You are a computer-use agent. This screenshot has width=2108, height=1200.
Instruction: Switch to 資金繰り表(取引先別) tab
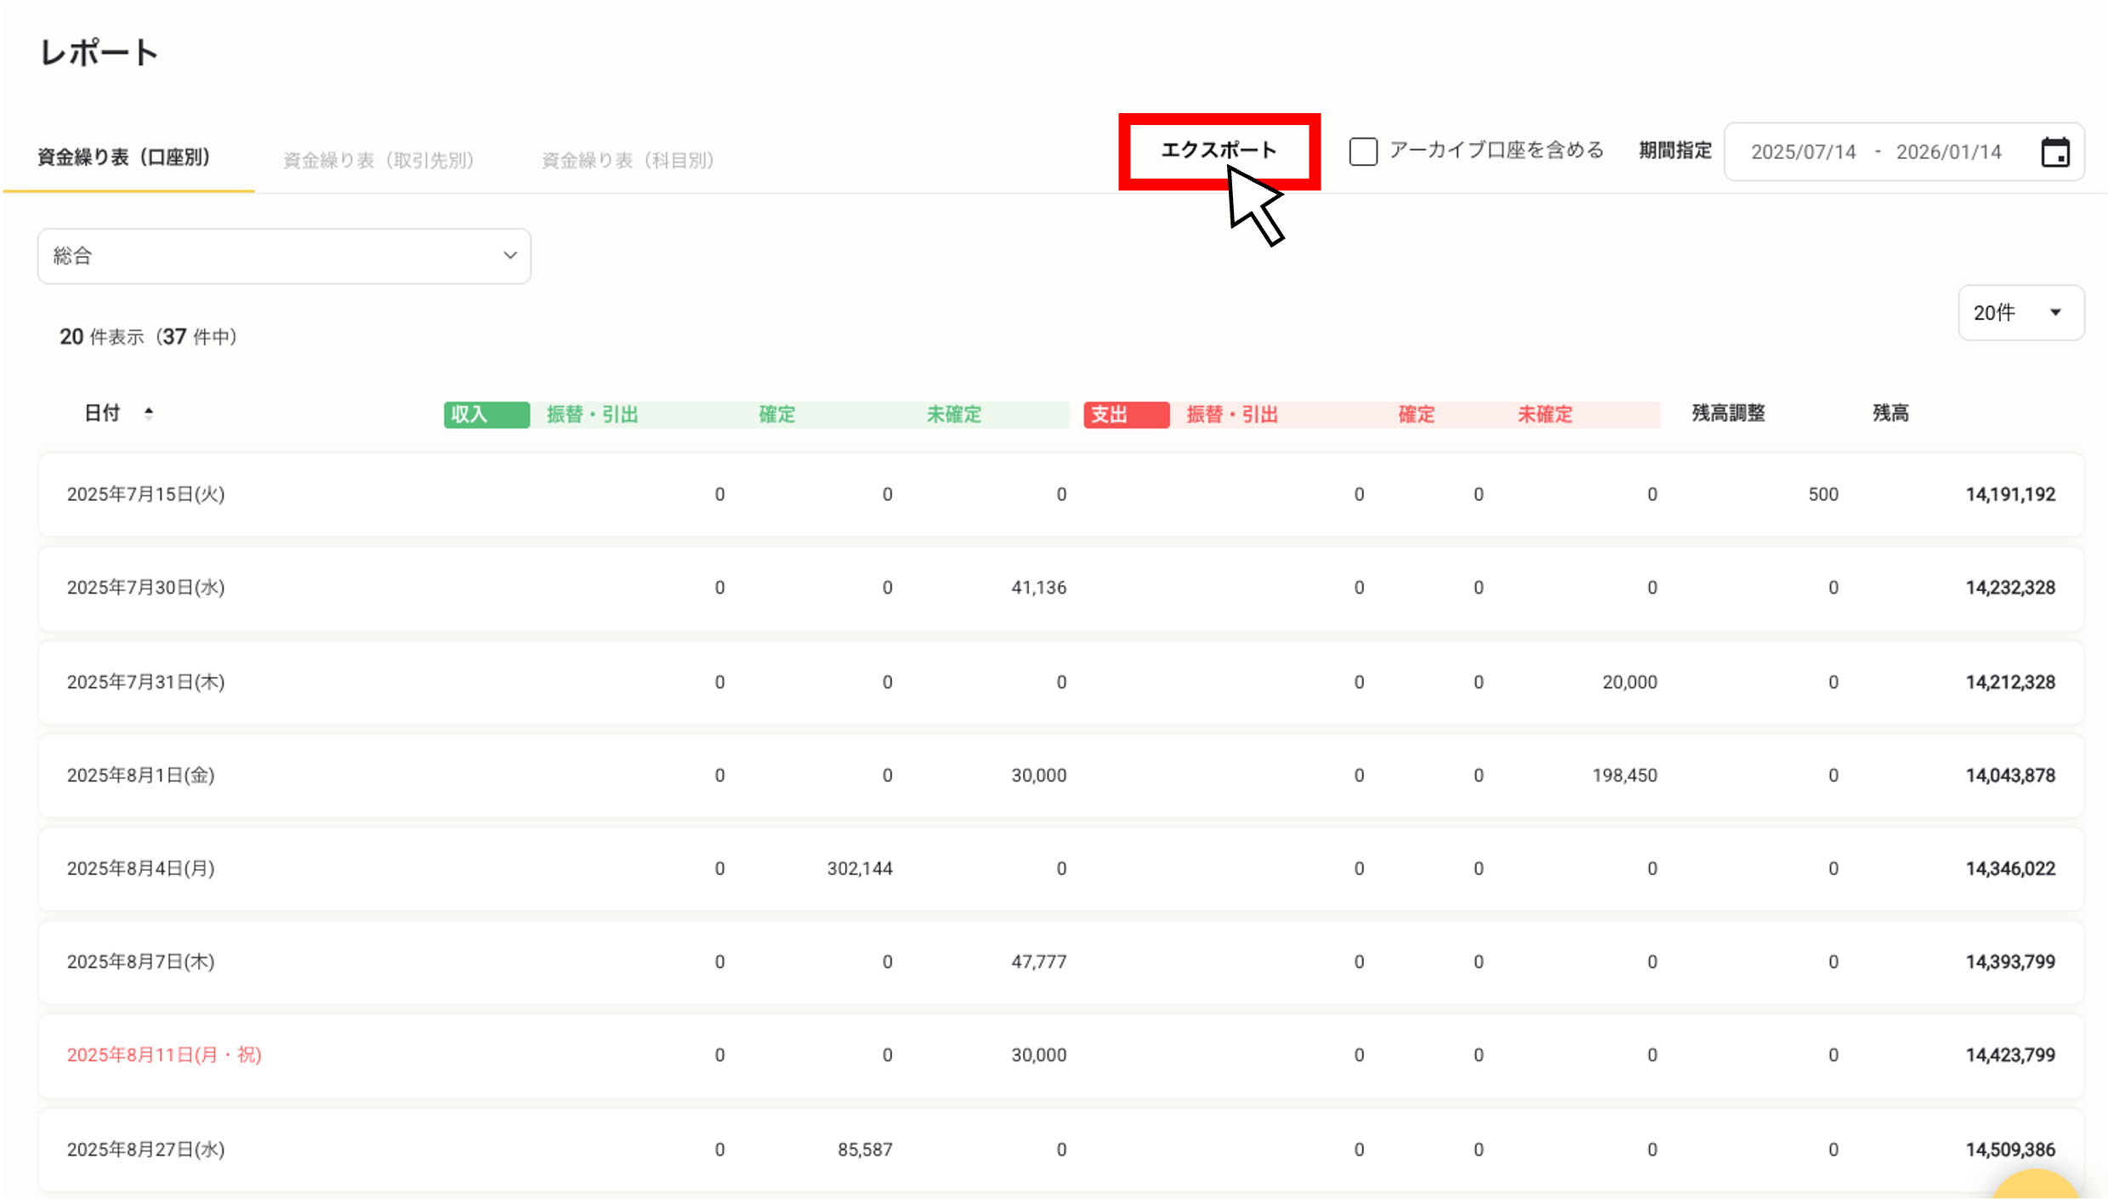coord(378,160)
